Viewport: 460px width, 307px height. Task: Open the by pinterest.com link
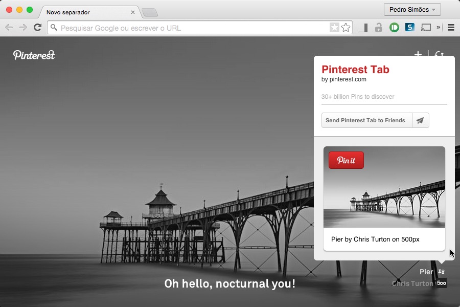click(x=344, y=79)
